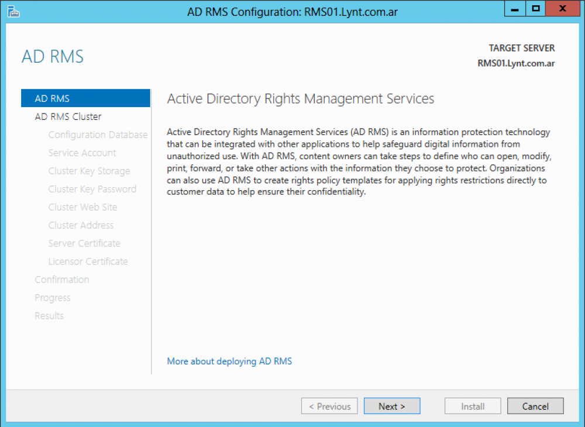Click the Next button
The image size is (585, 427).
click(x=392, y=406)
